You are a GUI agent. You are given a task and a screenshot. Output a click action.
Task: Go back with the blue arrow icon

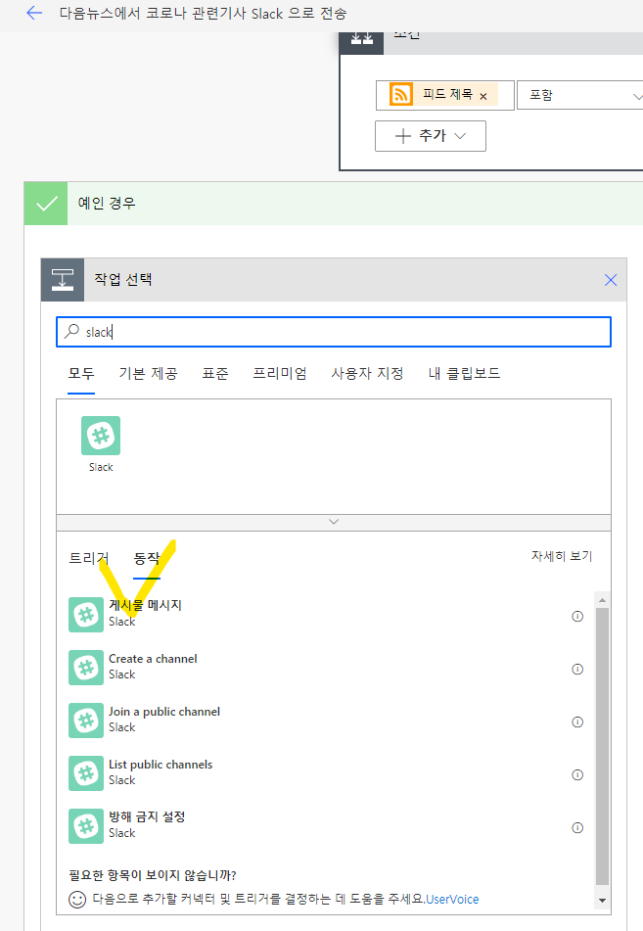point(34,13)
